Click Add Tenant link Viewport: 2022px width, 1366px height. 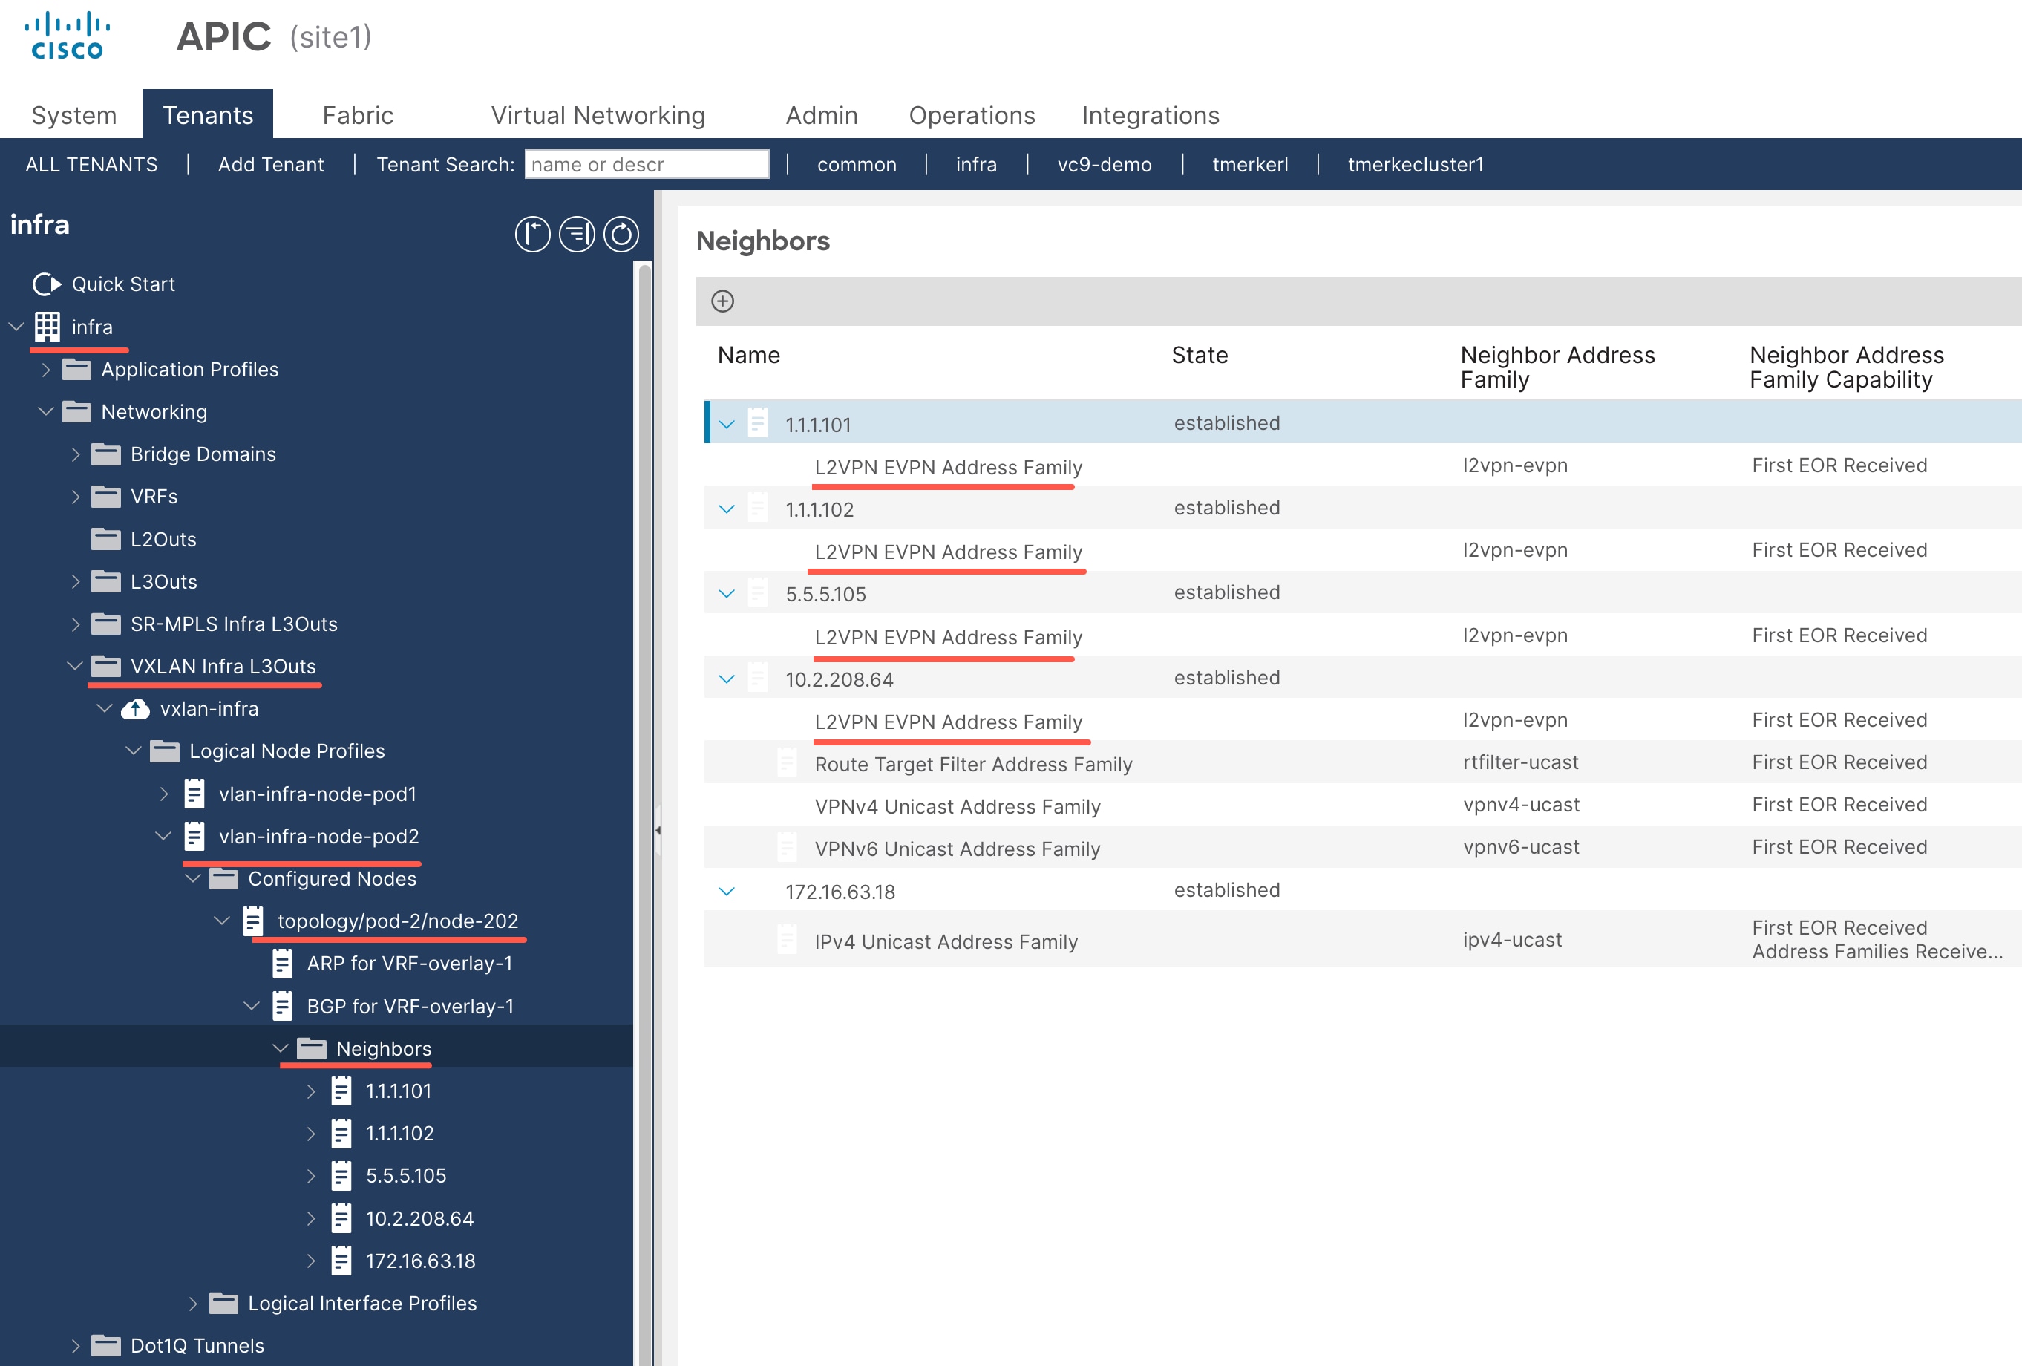[271, 165]
